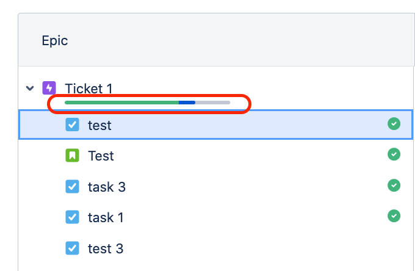This screenshot has height=271, width=415.
Task: Open the Ticket 1 epic title
Action: (x=88, y=89)
